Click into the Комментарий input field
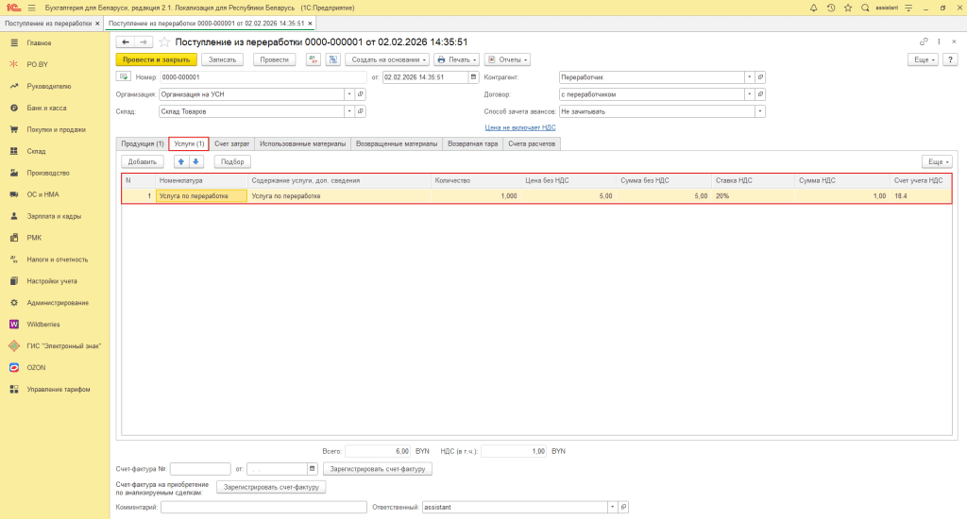The image size is (967, 519). [263, 507]
